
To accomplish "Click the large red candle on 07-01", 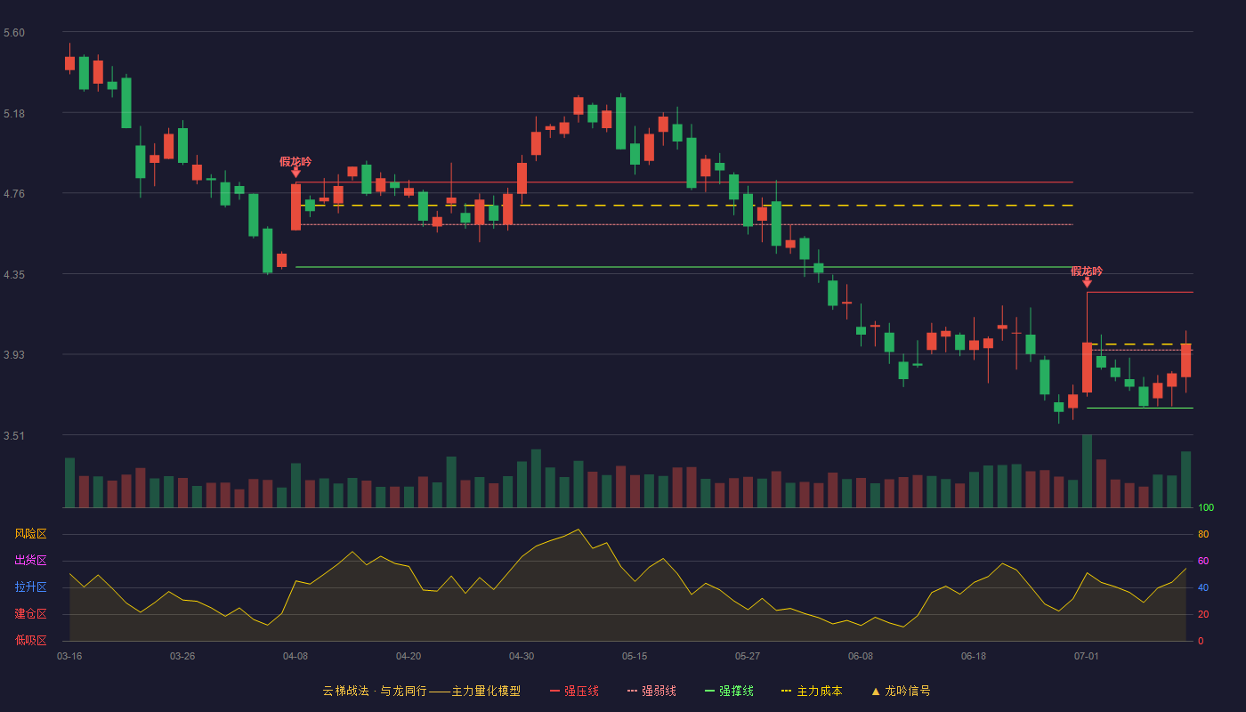I will tap(1087, 368).
